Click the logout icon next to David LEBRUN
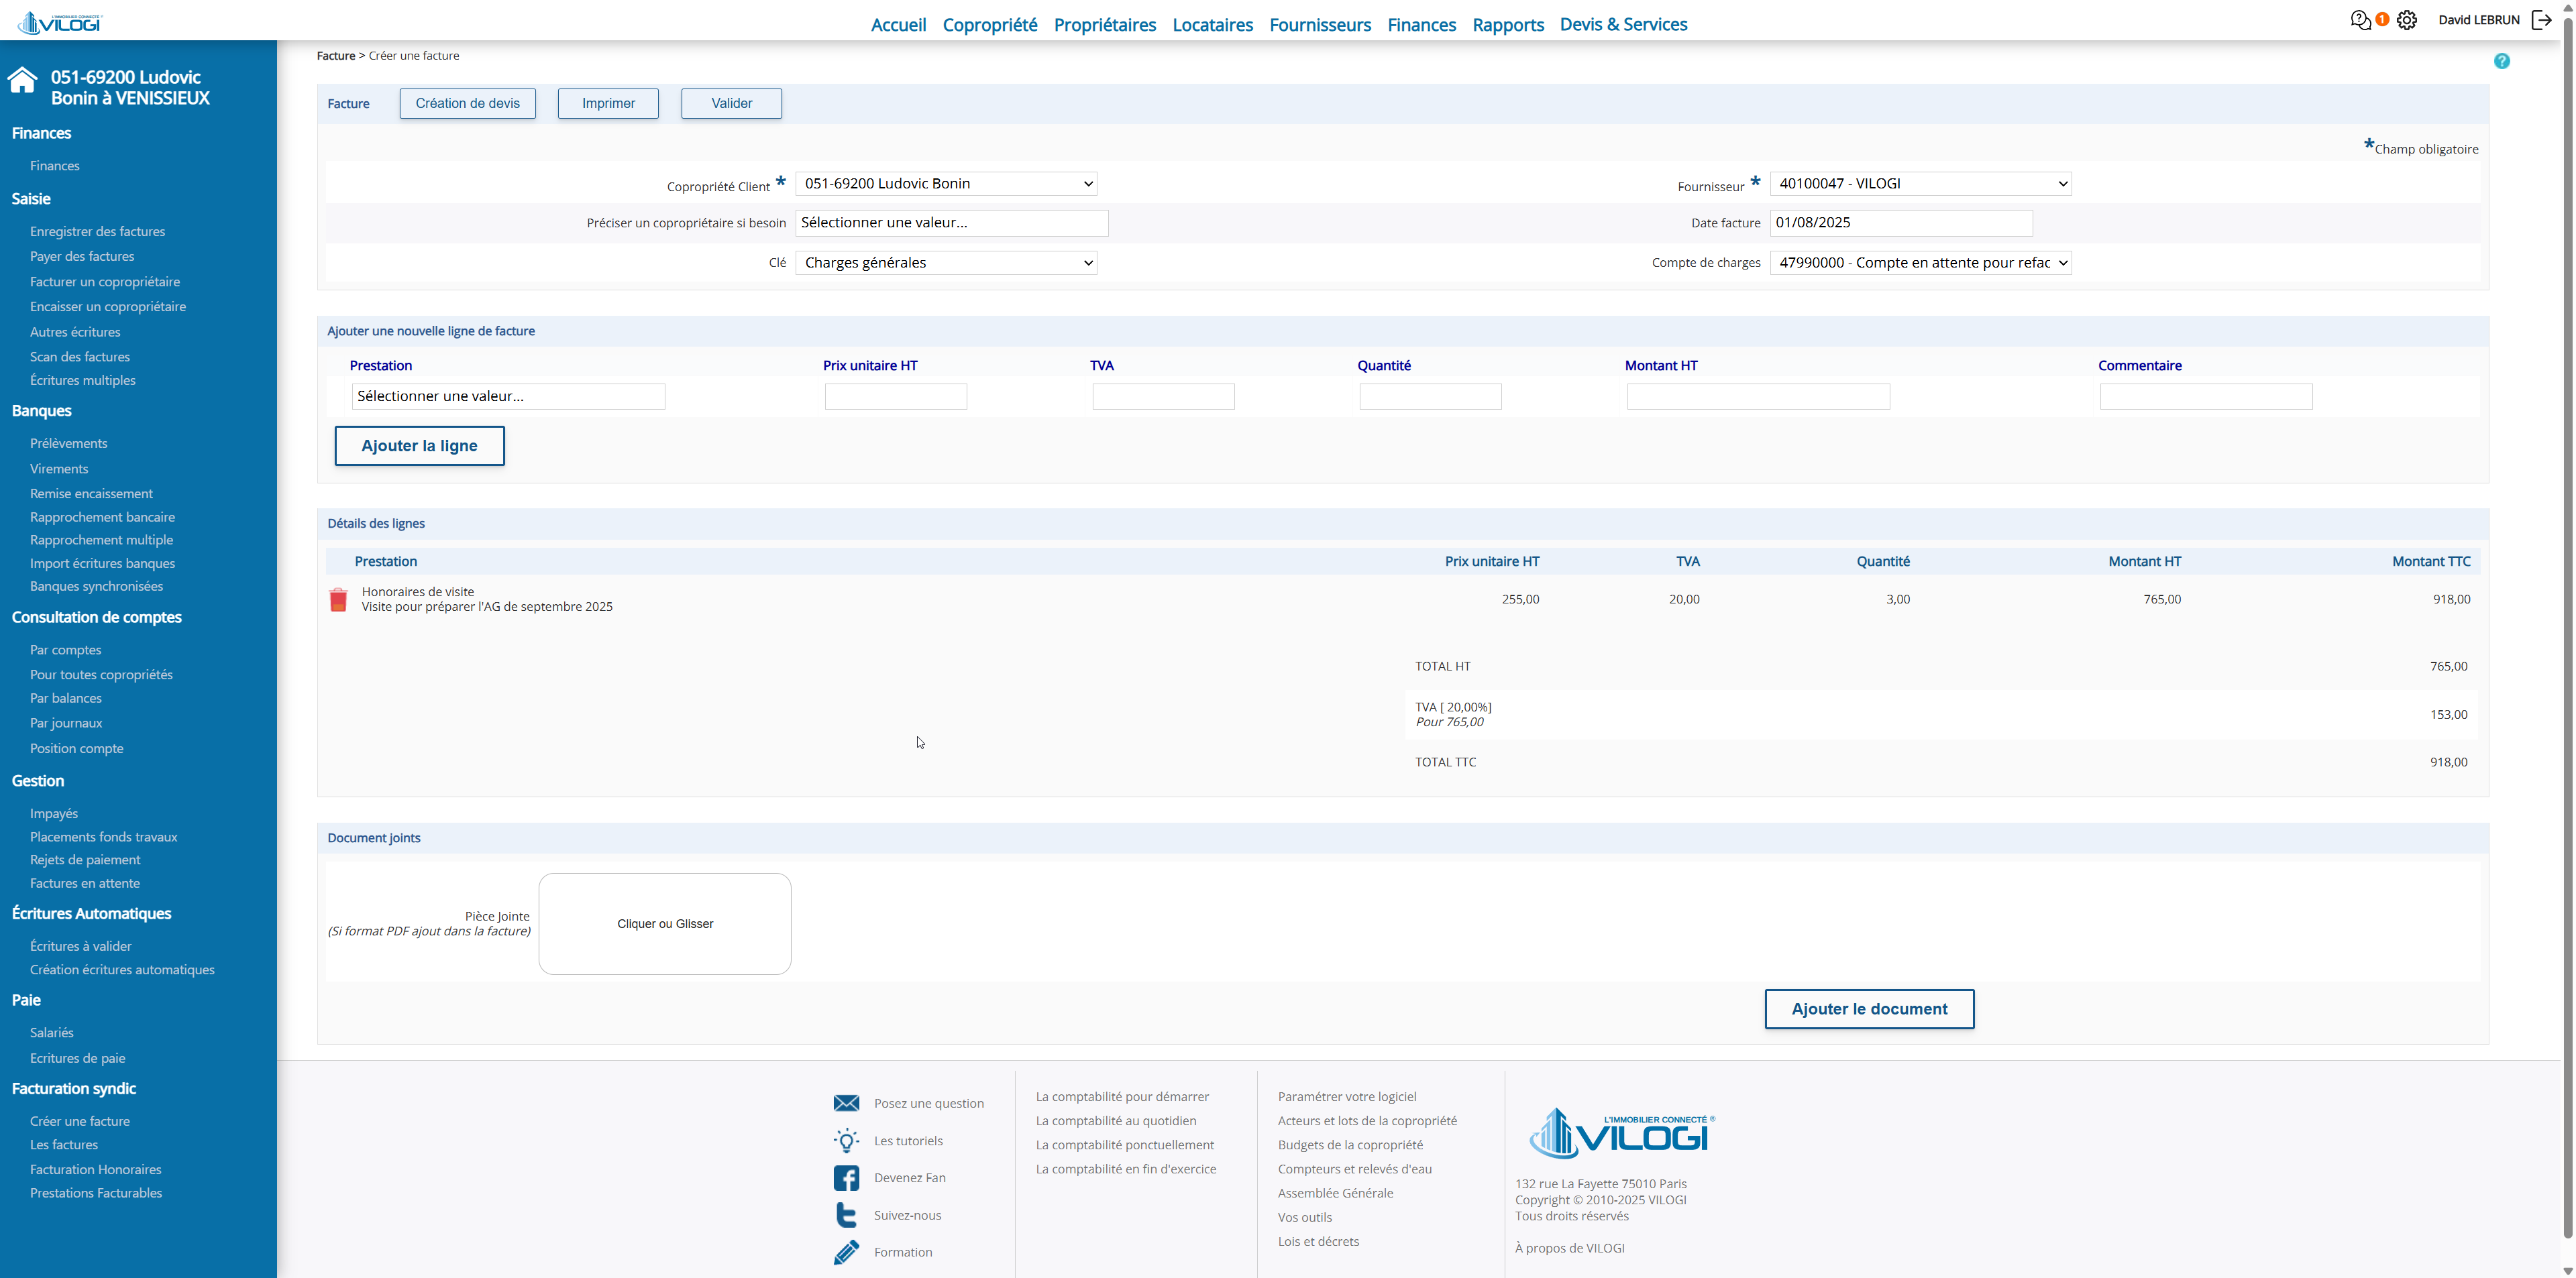This screenshot has height=1278, width=2576. click(2541, 20)
